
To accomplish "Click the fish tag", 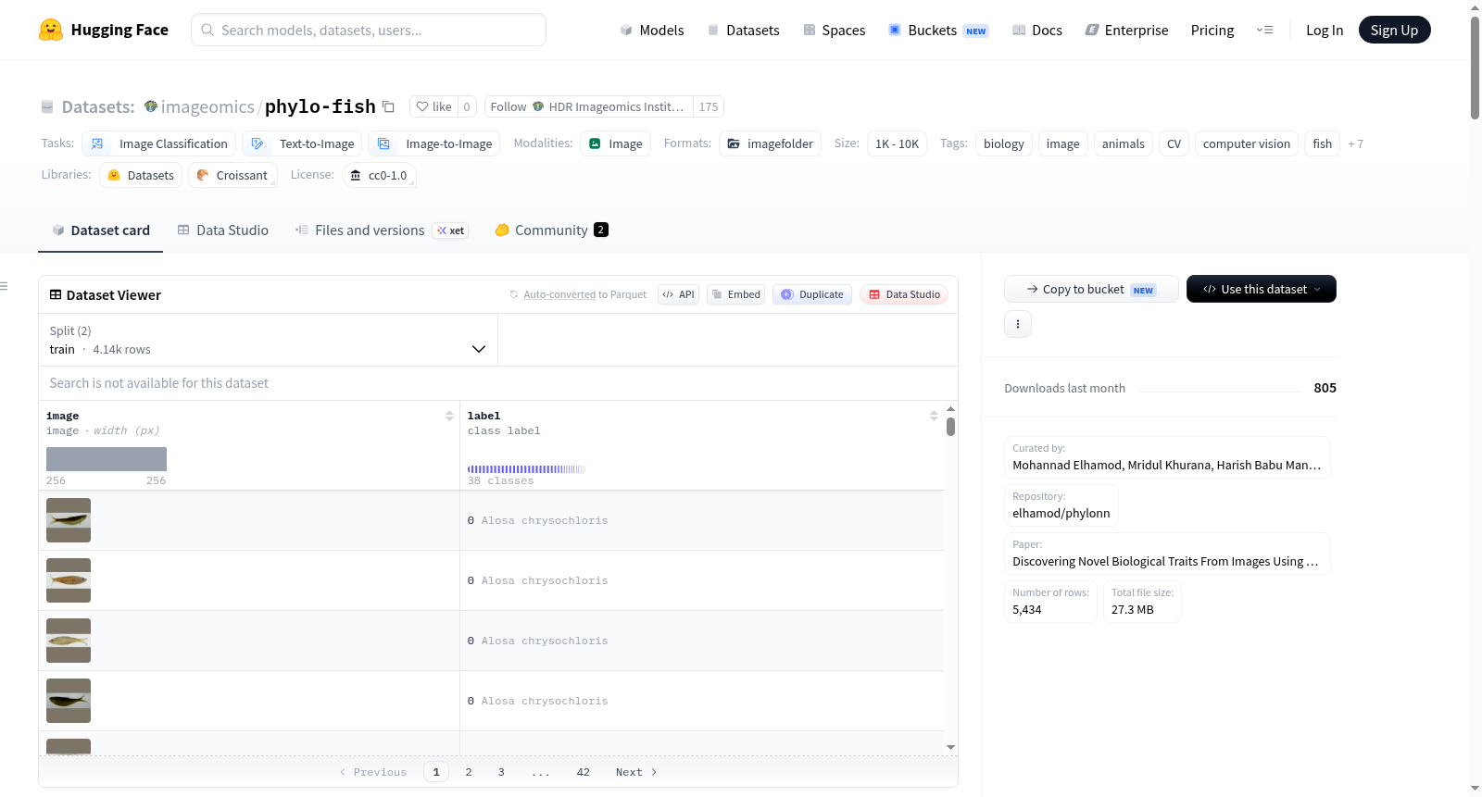I will 1323,143.
